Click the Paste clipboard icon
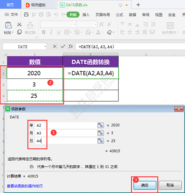The width and height of the screenshot is (185, 193). click(x=8, y=25)
